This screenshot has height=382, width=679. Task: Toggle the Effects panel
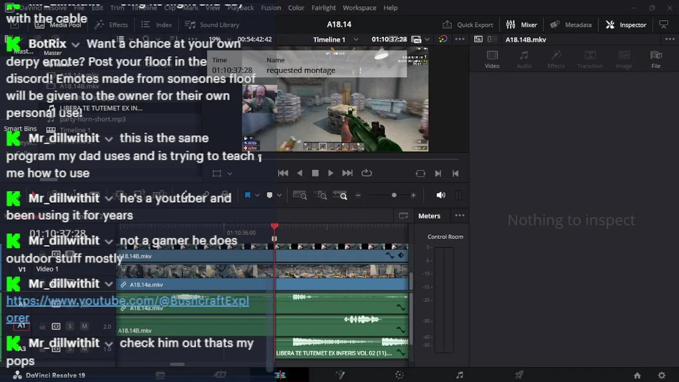[111, 24]
